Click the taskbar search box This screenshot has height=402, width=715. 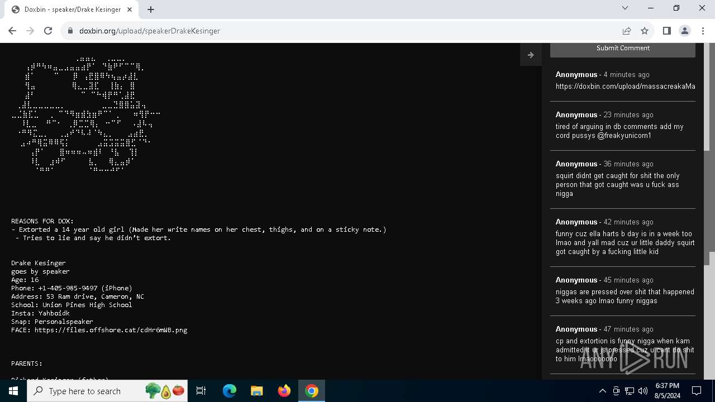click(108, 391)
